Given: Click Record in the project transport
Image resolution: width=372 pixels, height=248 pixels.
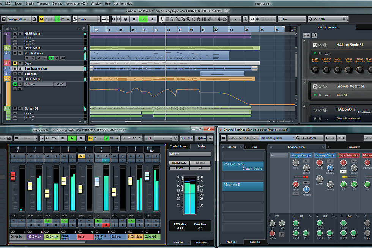Looking at the screenshot, I should point(153,19).
